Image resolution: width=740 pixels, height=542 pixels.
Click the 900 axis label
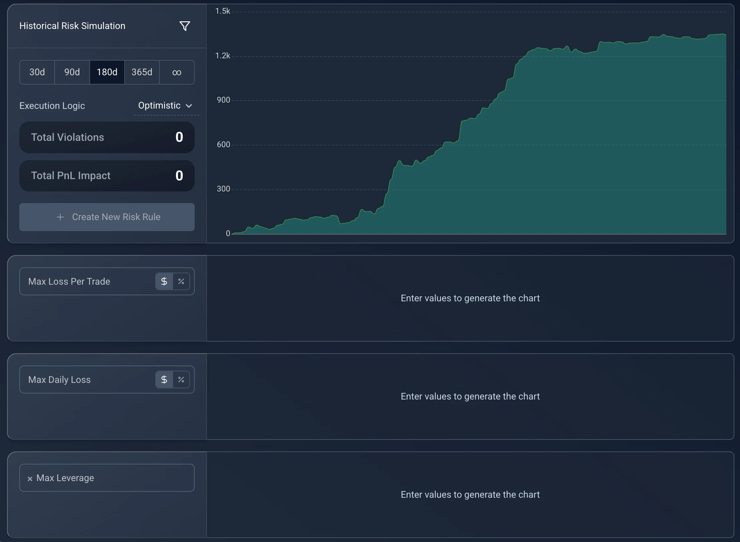click(223, 100)
